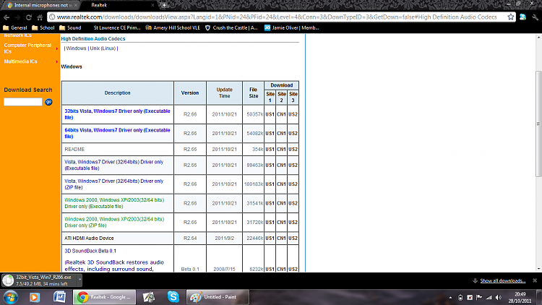
Task: Open the Crush the Castle bookmark
Action: tap(231, 27)
